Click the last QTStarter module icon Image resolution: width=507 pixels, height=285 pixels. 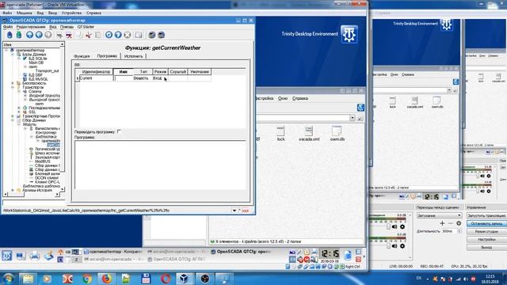161,35
